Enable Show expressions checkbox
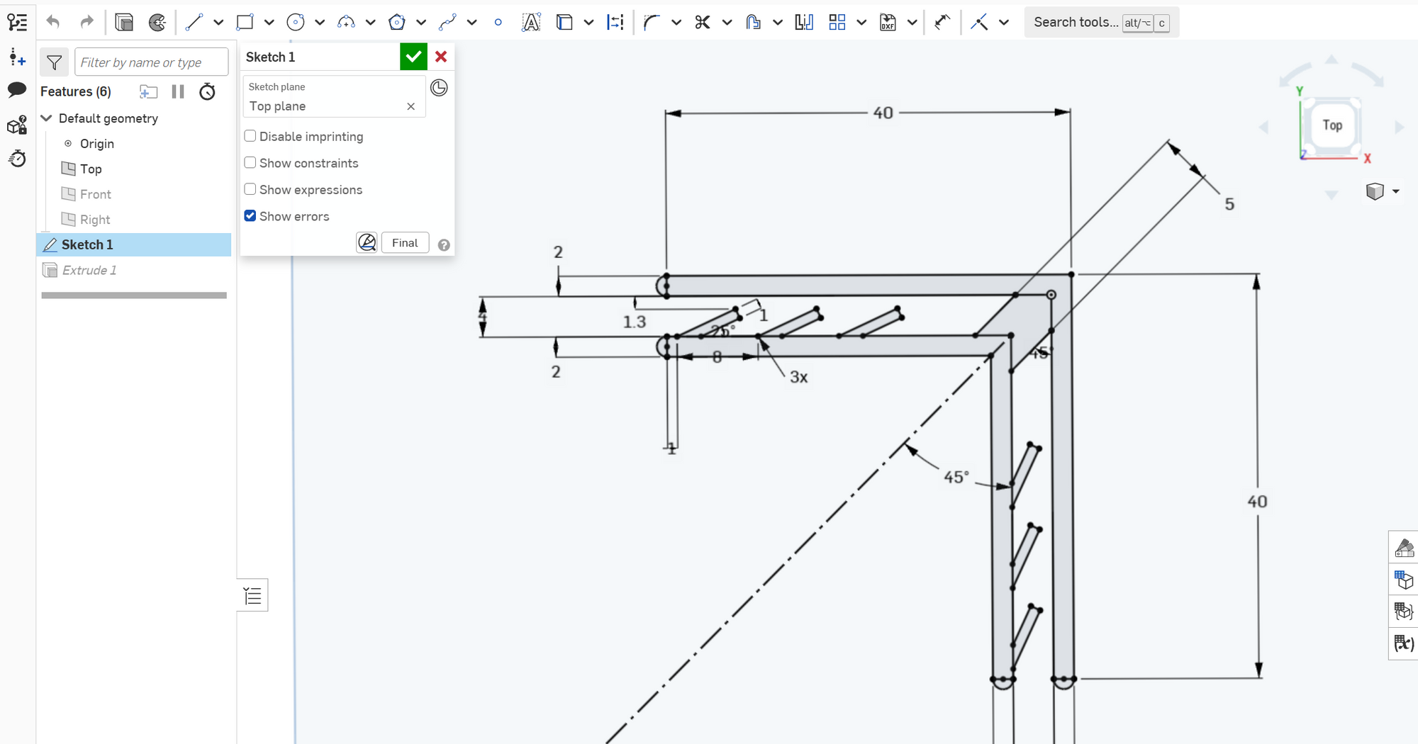This screenshot has height=744, width=1418. tap(250, 189)
